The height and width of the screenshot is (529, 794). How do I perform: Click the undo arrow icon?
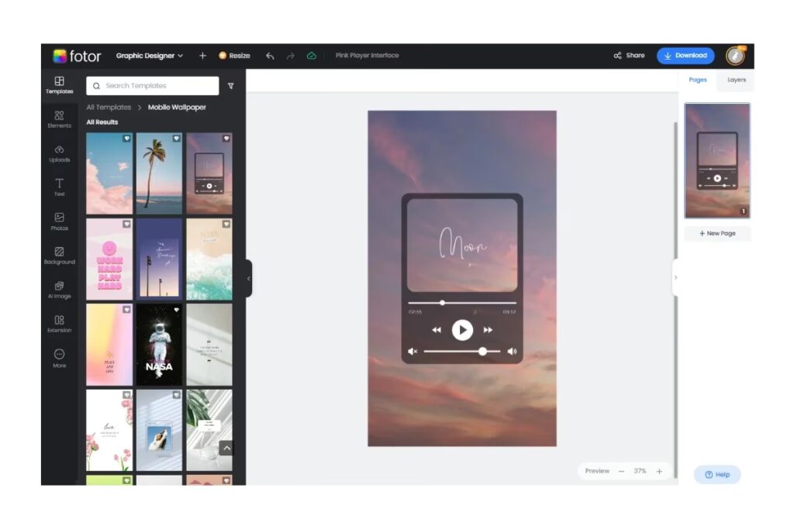[x=270, y=56]
